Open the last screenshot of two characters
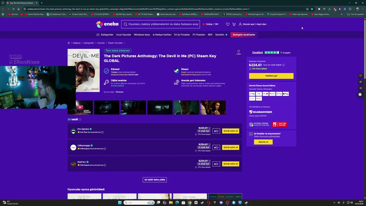 click(x=213, y=108)
